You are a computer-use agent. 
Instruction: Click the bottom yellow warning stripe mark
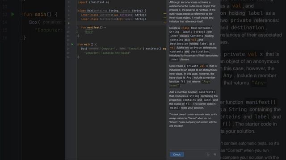tap(165, 22)
